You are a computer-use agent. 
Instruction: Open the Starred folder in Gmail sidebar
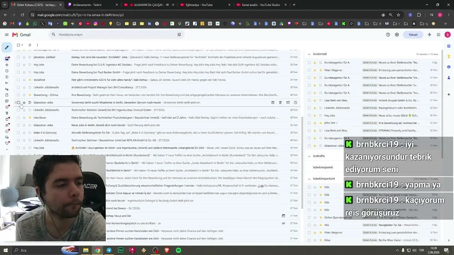click(7, 65)
